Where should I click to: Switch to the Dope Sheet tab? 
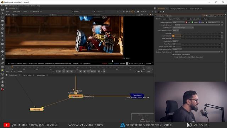coord(41,75)
